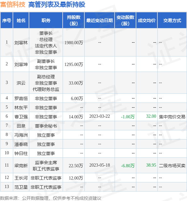Click 钟日柱's position 独立董事
Viewport: 187px width, 201px height.
click(46, 153)
